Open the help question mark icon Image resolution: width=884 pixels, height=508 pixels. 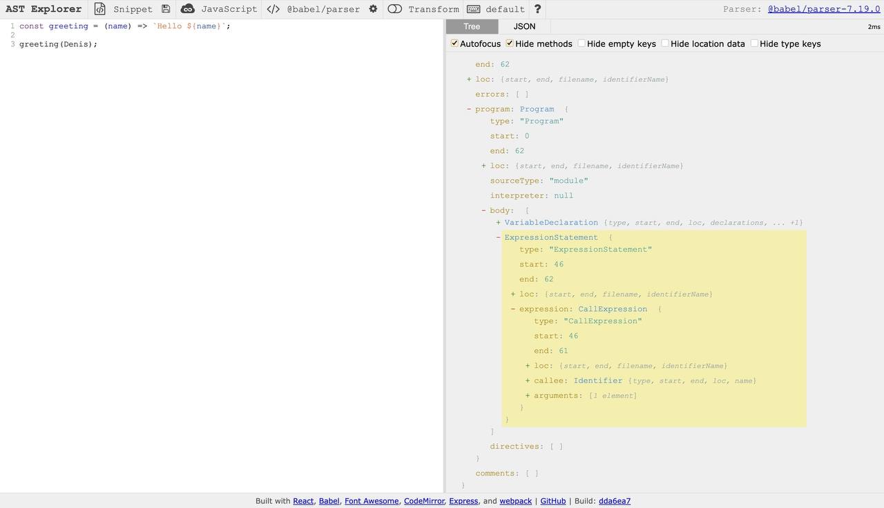[538, 9]
